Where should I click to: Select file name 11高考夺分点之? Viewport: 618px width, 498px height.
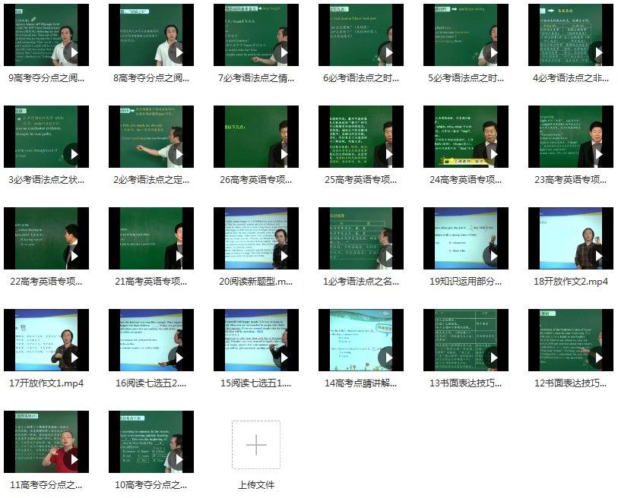46,485
